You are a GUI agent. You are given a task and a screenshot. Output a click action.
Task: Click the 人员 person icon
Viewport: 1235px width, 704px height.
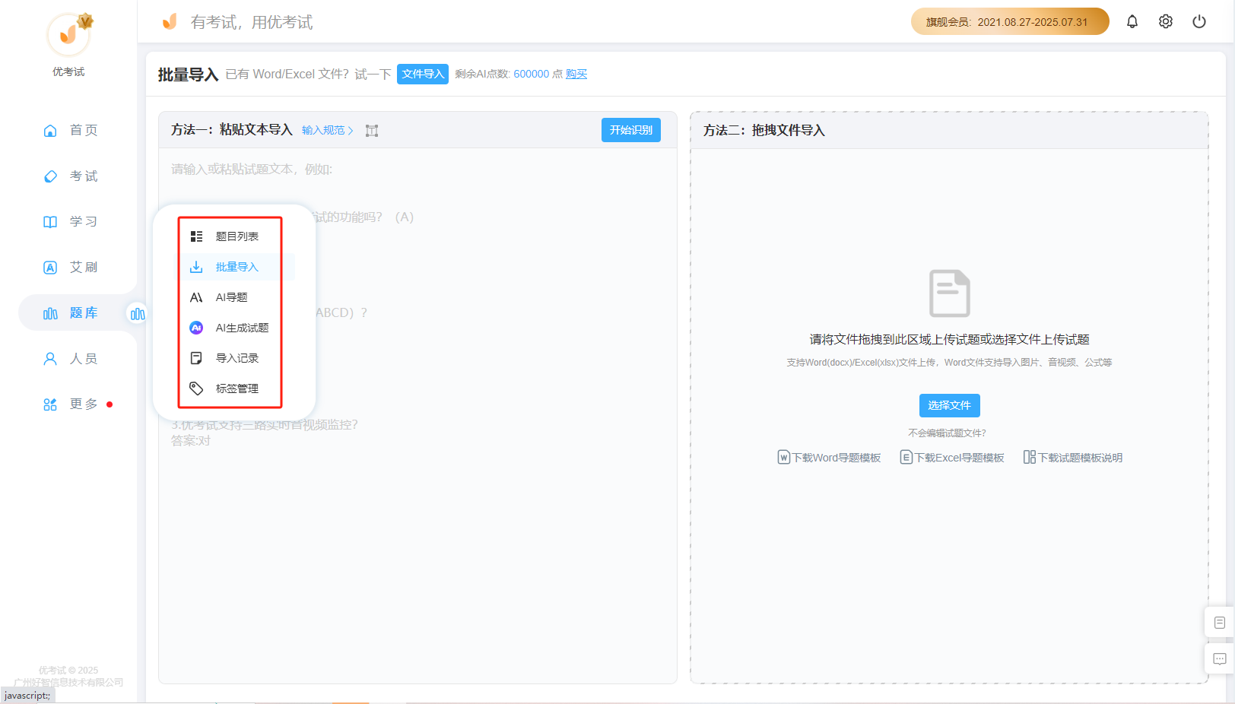pyautogui.click(x=50, y=359)
